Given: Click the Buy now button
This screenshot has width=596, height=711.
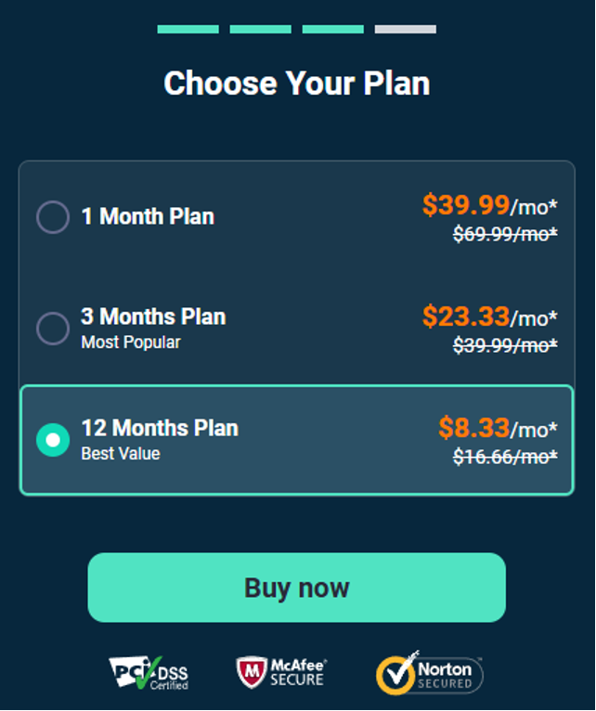Looking at the screenshot, I should [297, 588].
